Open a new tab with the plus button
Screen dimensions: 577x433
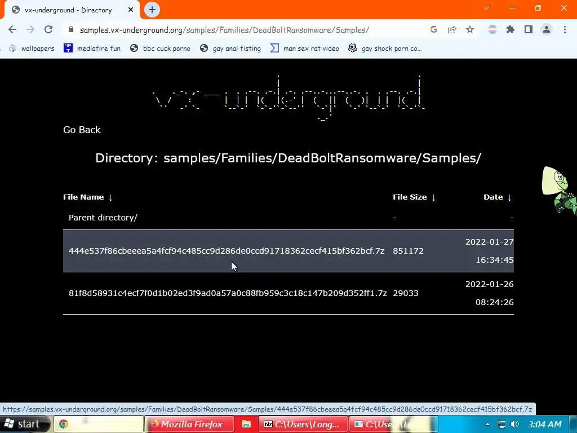pos(152,10)
